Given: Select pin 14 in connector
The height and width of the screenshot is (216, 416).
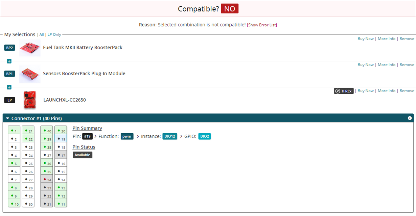Looking at the screenshot, I should [x=61, y=180].
